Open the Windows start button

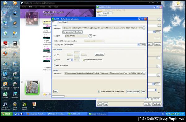click(7, 114)
